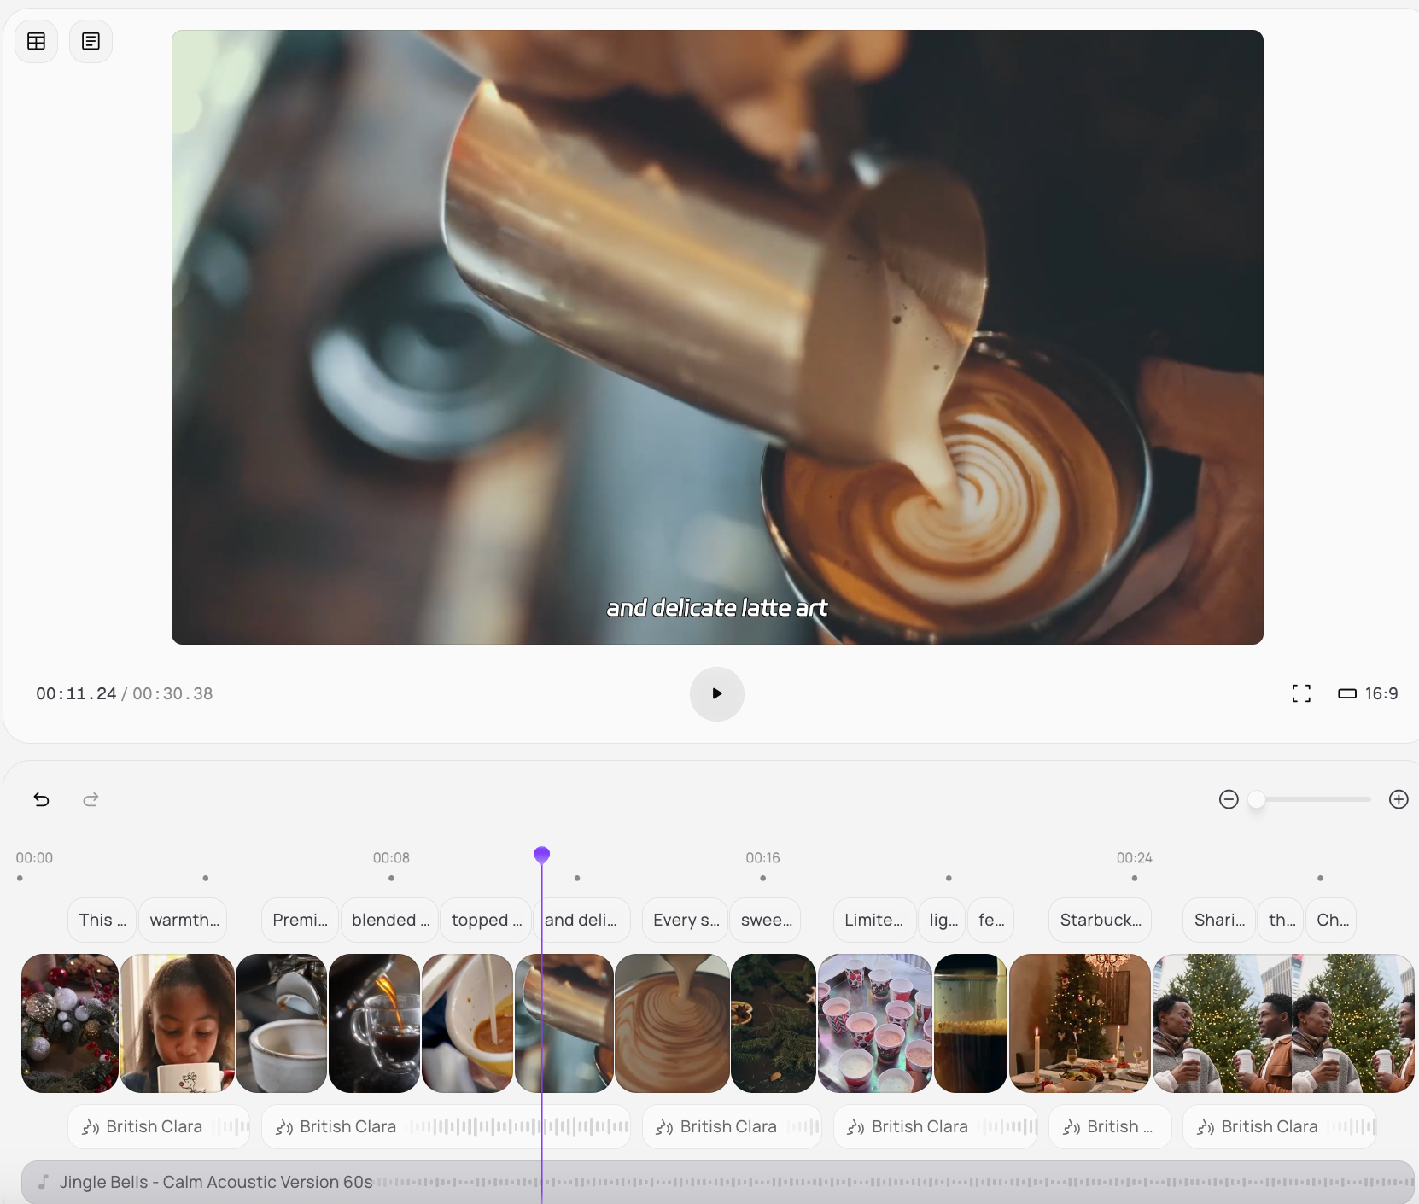The height and width of the screenshot is (1204, 1419).
Task: Select the Christmas wreath ornaments clip thumbnail
Action: click(x=70, y=1023)
